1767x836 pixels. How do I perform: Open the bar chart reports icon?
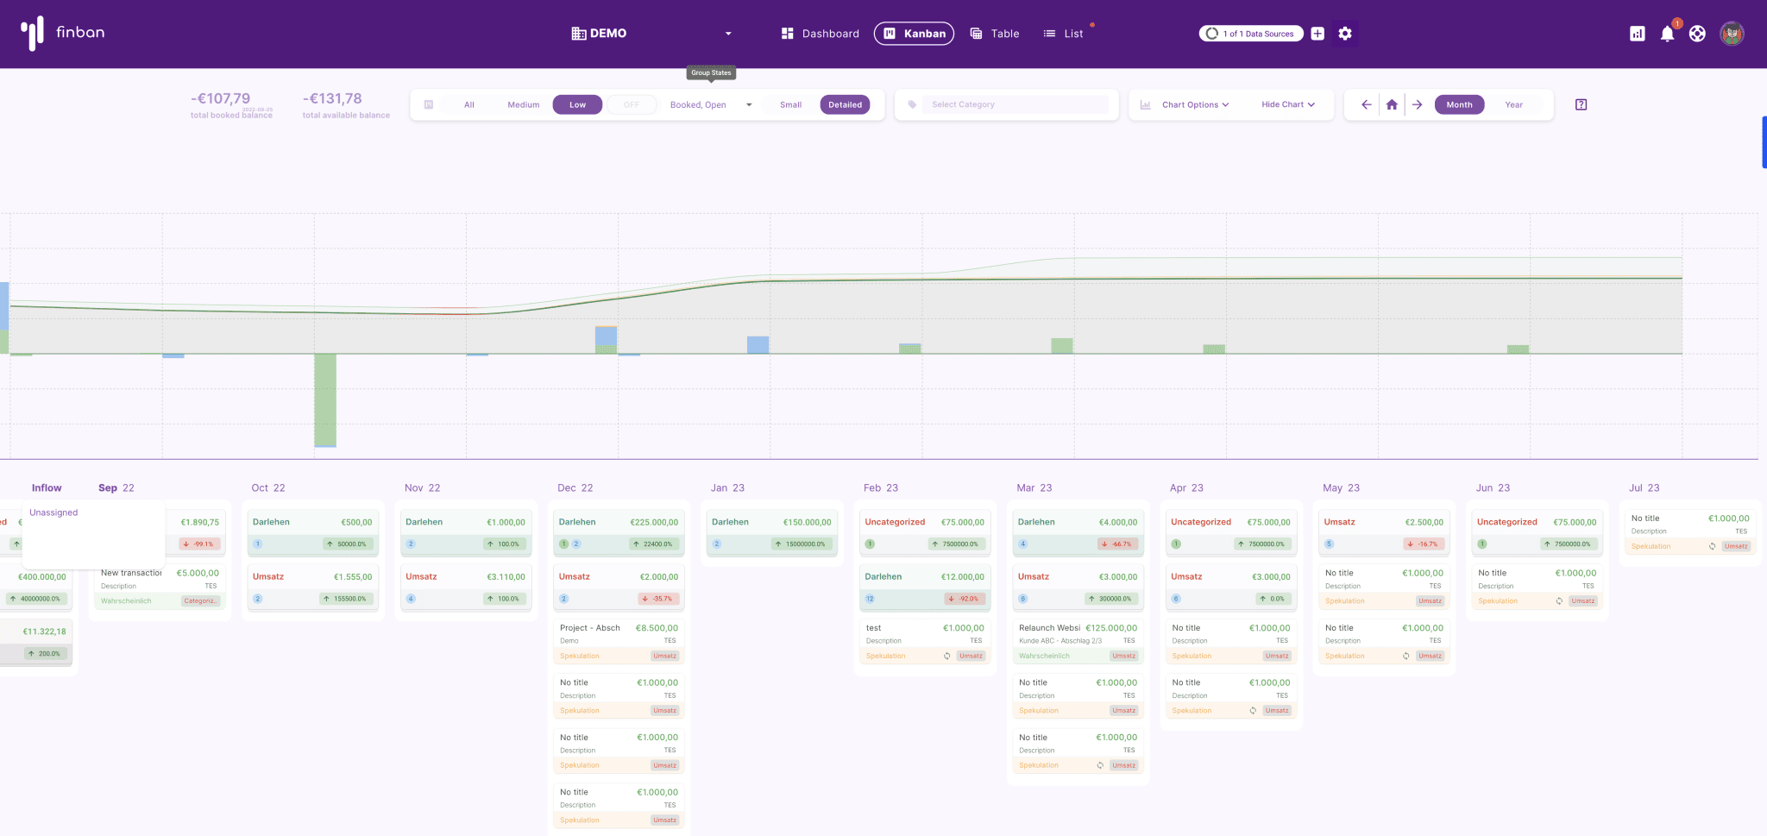[1637, 34]
